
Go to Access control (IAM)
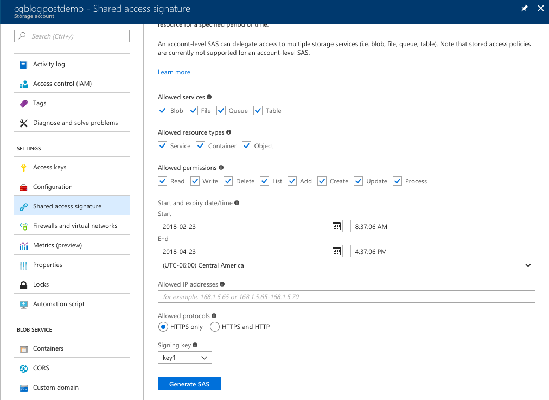click(72, 84)
